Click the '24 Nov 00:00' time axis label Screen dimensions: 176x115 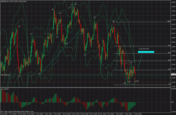[93, 114]
